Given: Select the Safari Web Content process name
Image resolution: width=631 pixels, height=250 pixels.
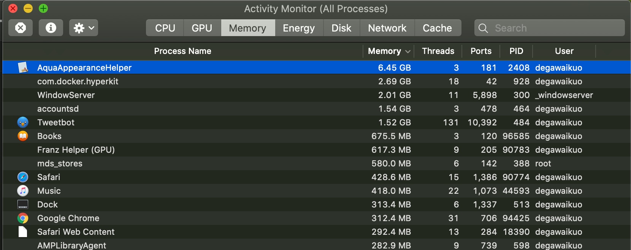Looking at the screenshot, I should [x=76, y=232].
